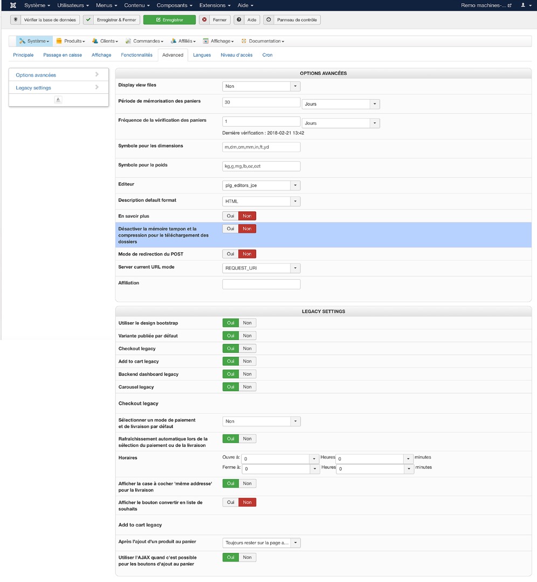Click the scroll-to-top arrow icon in sidebar
This screenshot has height=582, width=537.
[x=58, y=100]
